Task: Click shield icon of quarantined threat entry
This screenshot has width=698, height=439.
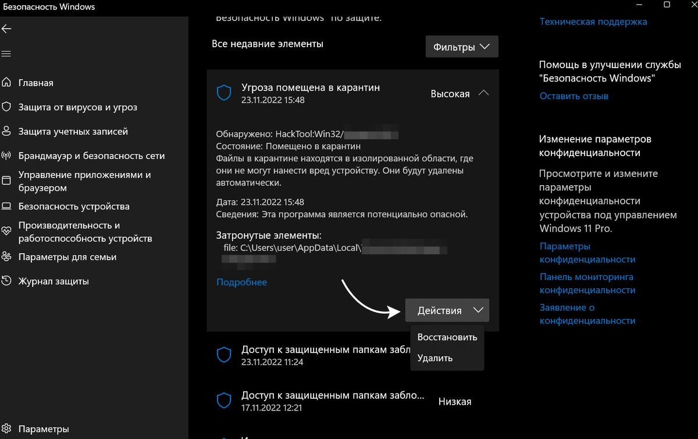Action: pos(224,93)
